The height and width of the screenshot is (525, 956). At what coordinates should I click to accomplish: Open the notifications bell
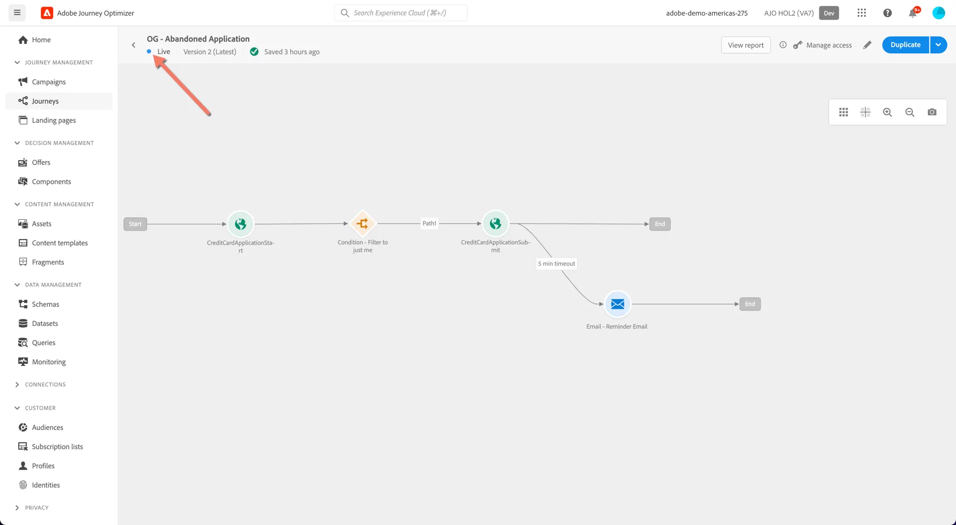click(913, 13)
